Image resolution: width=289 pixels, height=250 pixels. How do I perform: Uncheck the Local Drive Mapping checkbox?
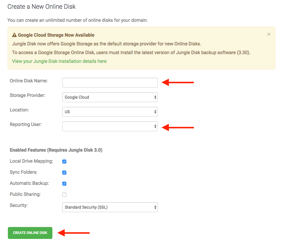pyautogui.click(x=64, y=162)
